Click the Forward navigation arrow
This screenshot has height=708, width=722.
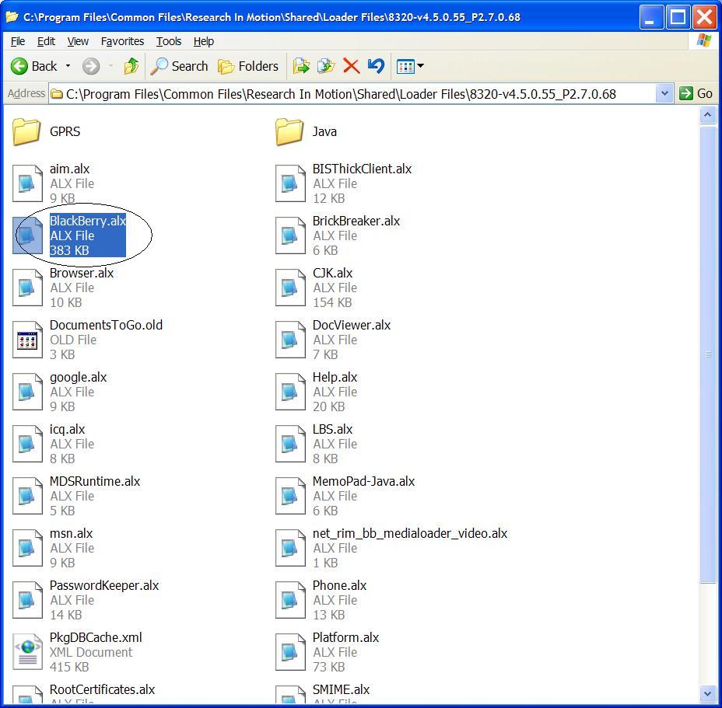(x=91, y=66)
